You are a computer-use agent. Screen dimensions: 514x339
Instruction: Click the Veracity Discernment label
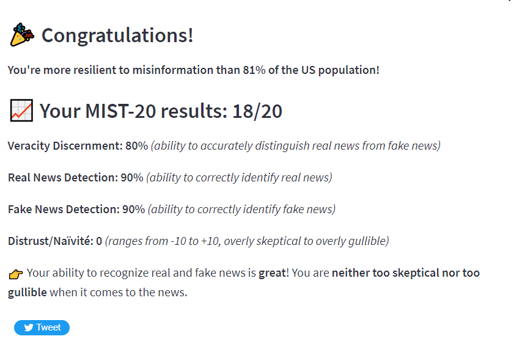(65, 146)
